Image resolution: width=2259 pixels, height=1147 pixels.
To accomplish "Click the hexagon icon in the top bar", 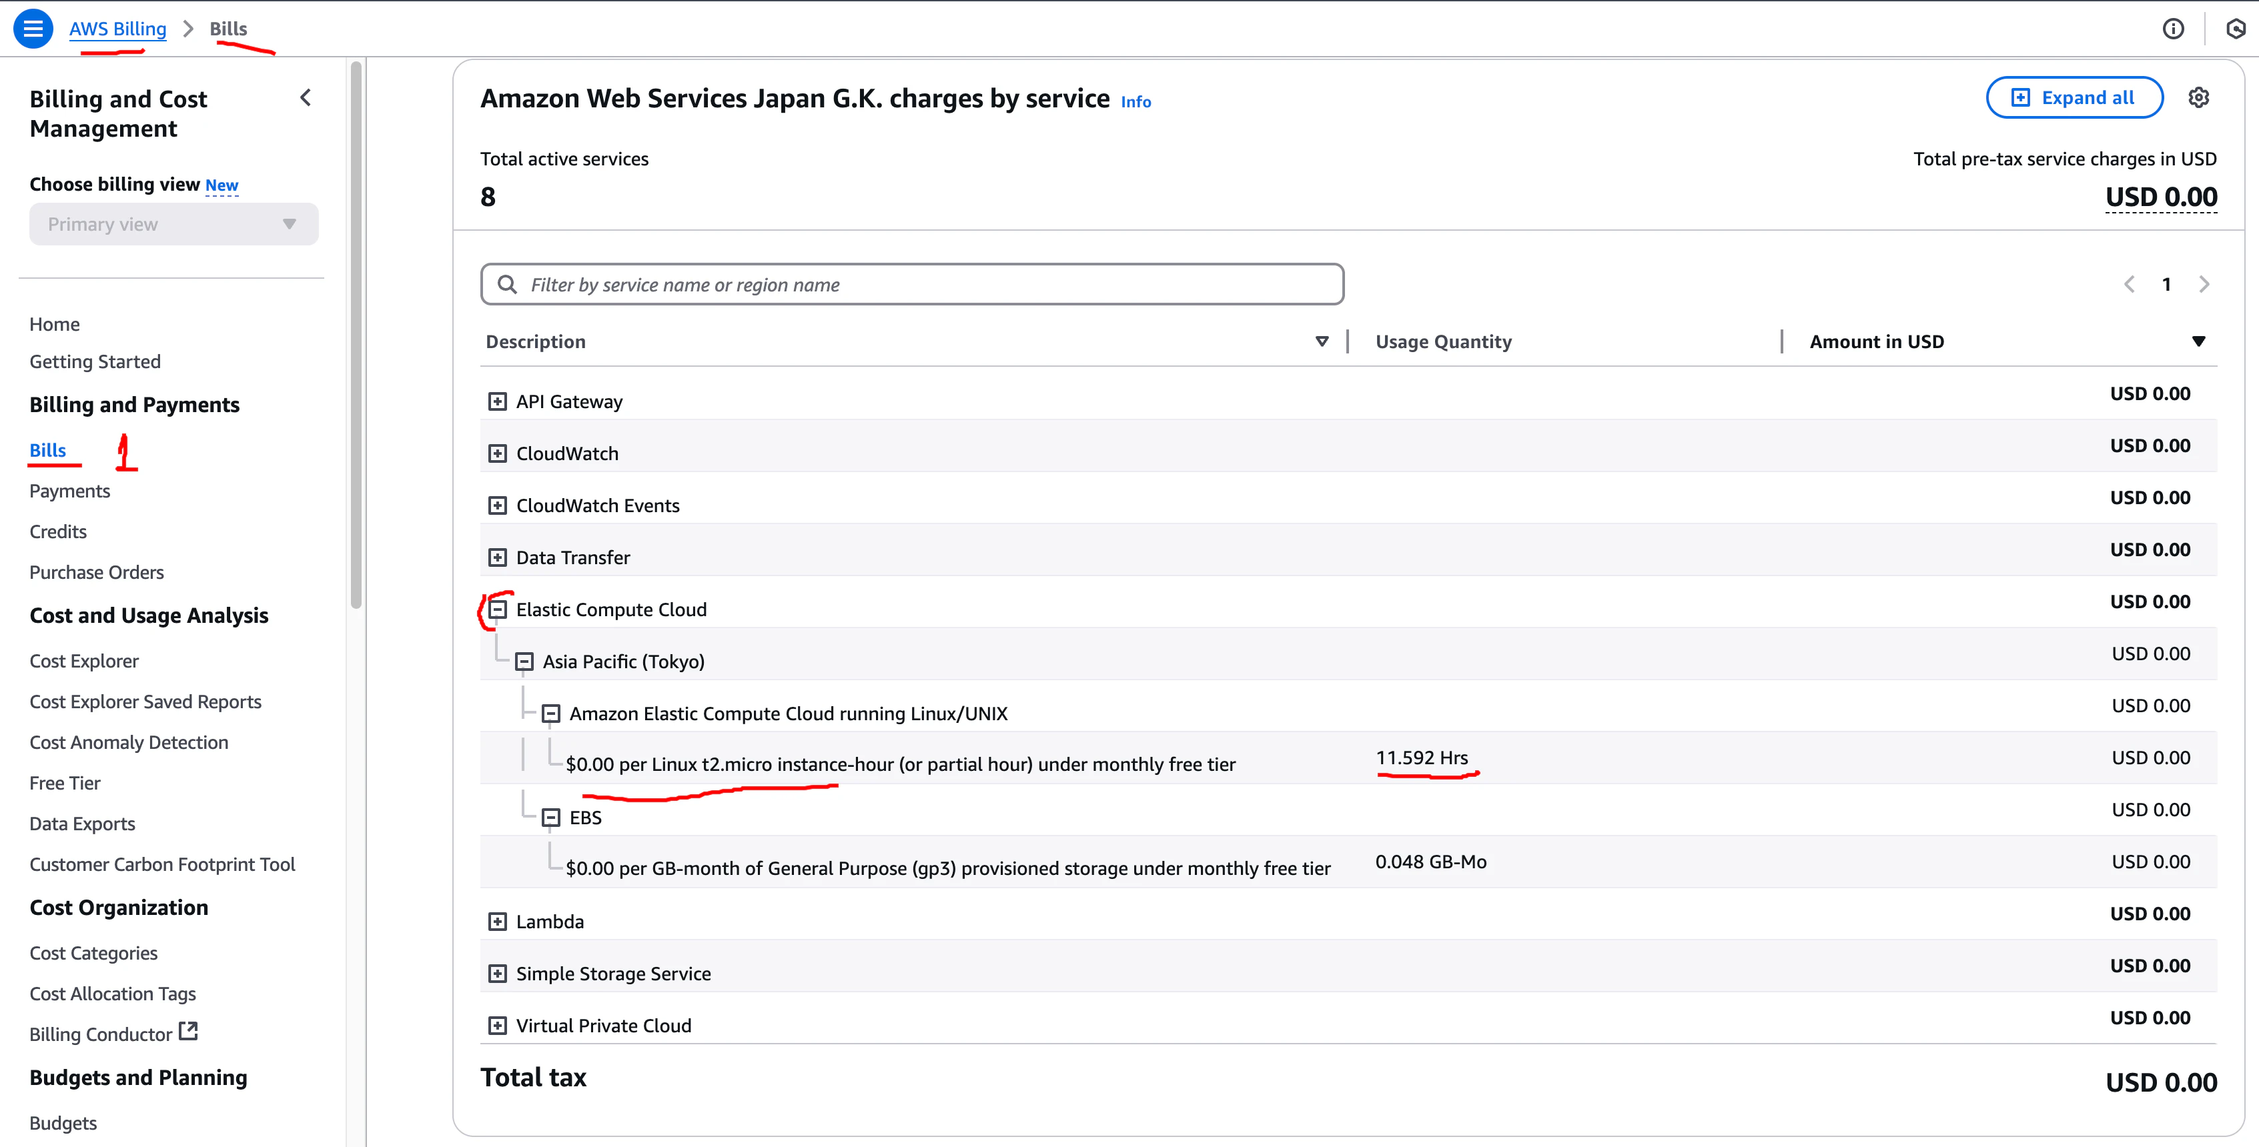I will (x=2236, y=29).
